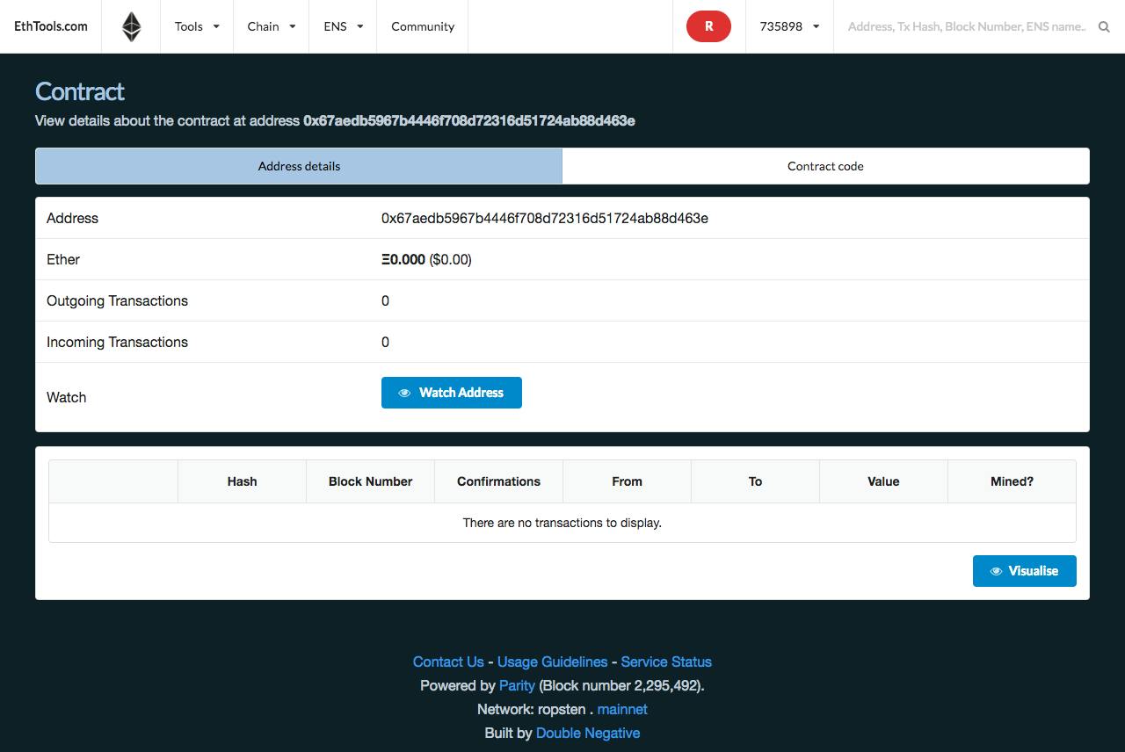This screenshot has height=752, width=1125.
Task: Expand the Chain dropdown menu
Action: pyautogui.click(x=272, y=26)
